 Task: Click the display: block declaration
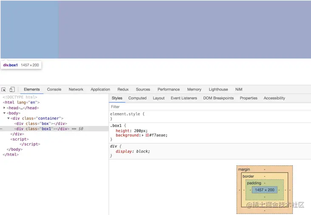point(133,151)
